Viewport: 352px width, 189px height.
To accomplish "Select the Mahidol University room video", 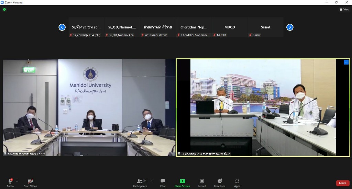I will tap(89, 107).
